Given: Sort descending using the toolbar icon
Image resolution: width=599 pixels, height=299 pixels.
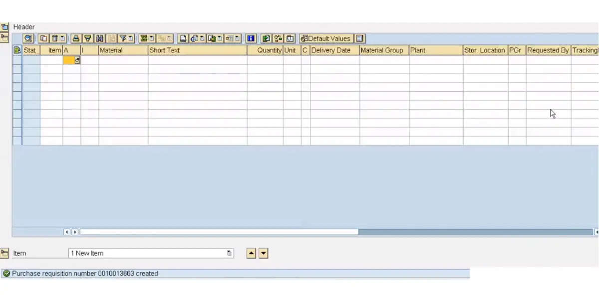Looking at the screenshot, I should [x=88, y=38].
